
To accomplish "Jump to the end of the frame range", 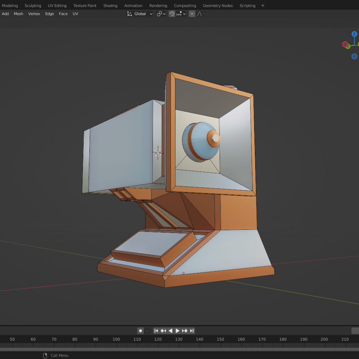I will (192, 331).
